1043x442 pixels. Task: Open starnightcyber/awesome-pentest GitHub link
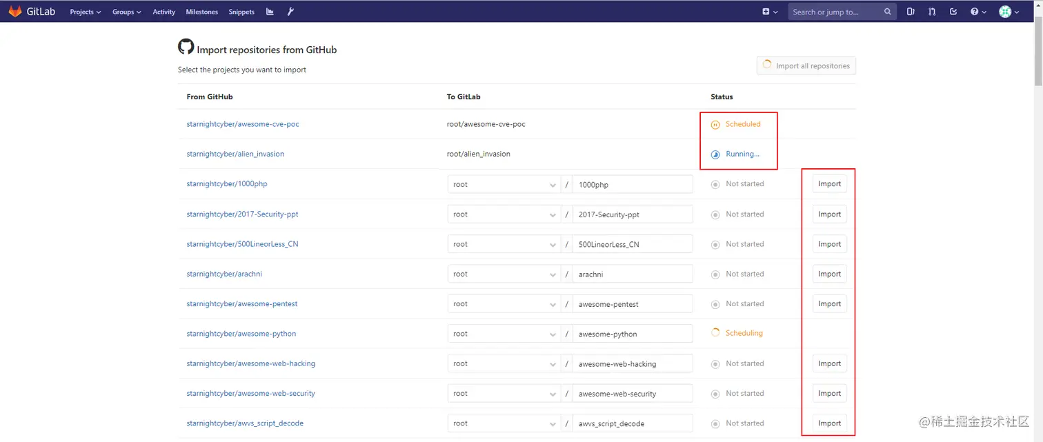242,304
